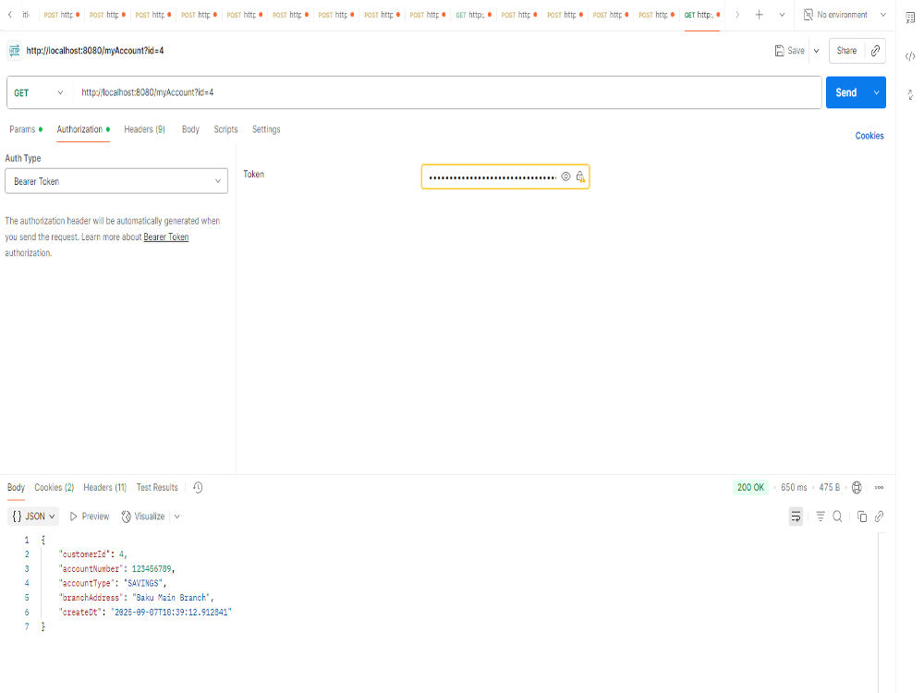Image resolution: width=924 pixels, height=693 pixels.
Task: Click the 475 B response size
Action: [x=829, y=487]
